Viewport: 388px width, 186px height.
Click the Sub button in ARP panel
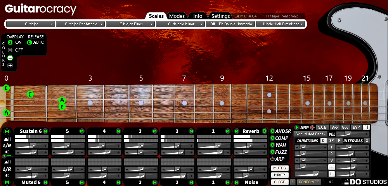(x=334, y=127)
